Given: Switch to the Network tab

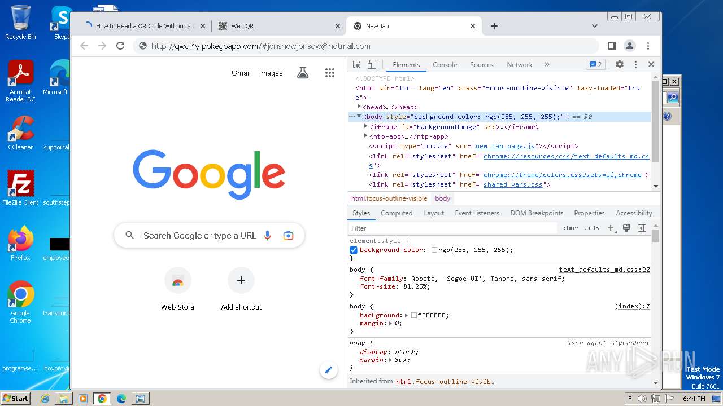Looking at the screenshot, I should pyautogui.click(x=520, y=65).
